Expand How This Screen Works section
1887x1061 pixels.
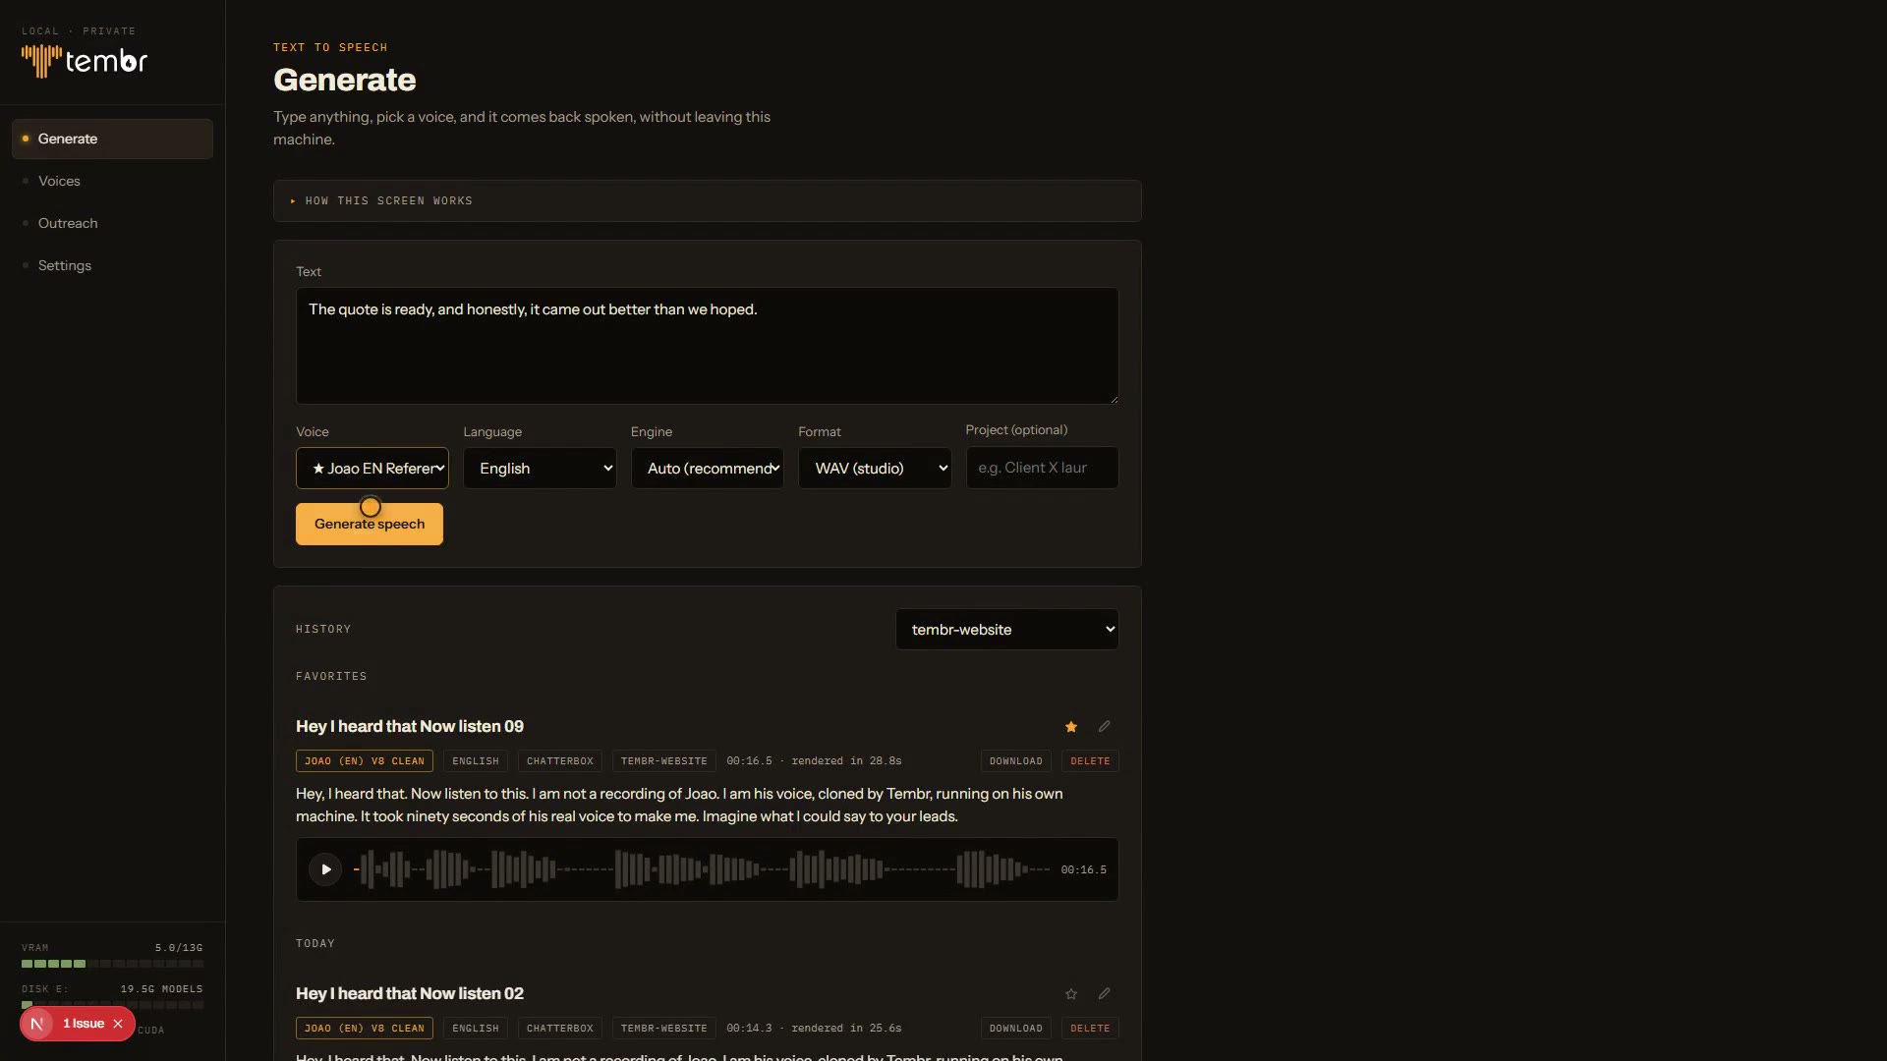coord(707,200)
